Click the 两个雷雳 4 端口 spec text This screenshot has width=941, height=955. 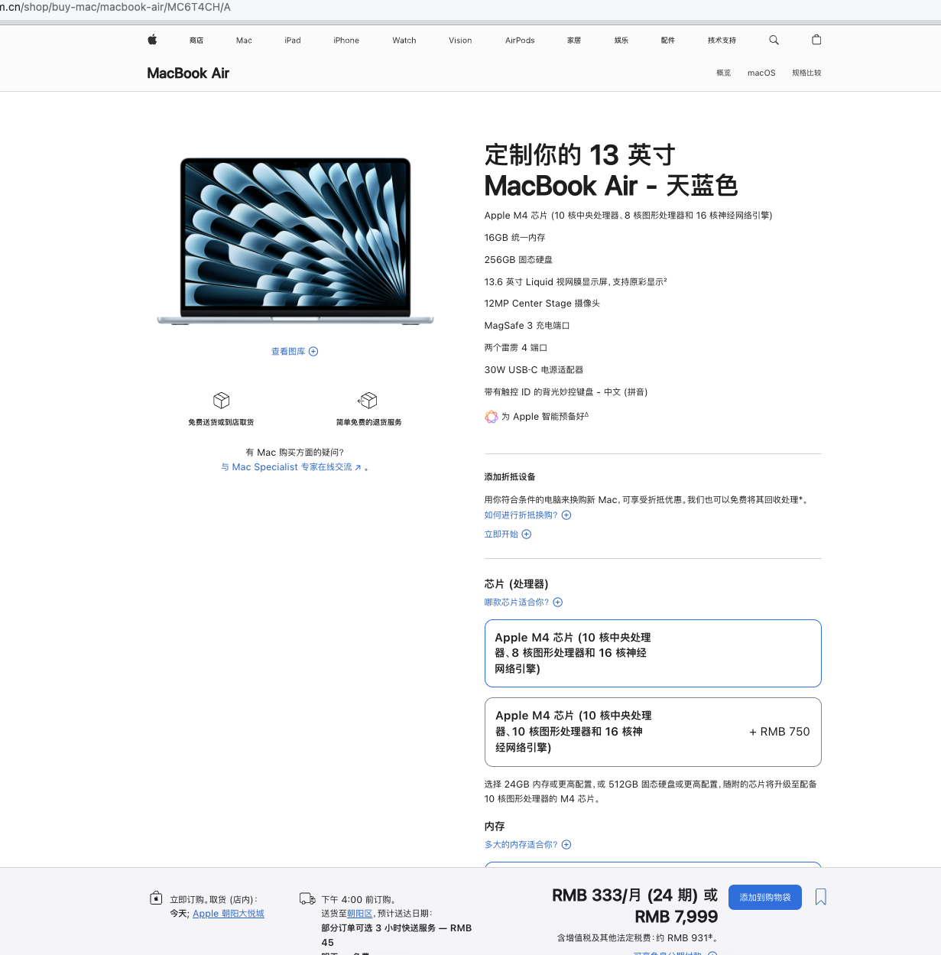(515, 348)
